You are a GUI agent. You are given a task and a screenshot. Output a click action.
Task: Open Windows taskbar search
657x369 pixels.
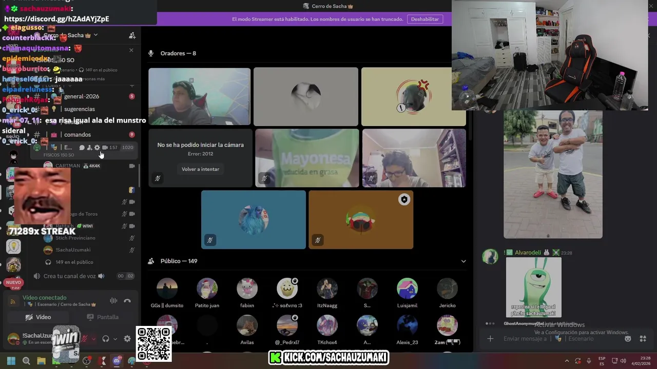[x=26, y=361]
